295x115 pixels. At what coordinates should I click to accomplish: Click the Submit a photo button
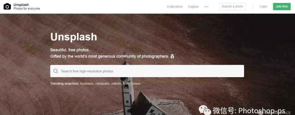[x=232, y=6]
